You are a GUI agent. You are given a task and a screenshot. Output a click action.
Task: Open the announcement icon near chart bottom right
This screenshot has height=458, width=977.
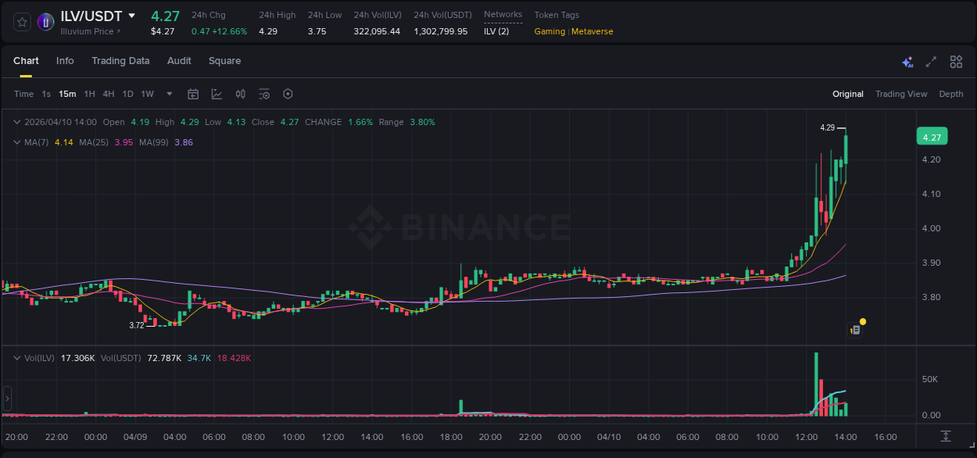pyautogui.click(x=854, y=329)
